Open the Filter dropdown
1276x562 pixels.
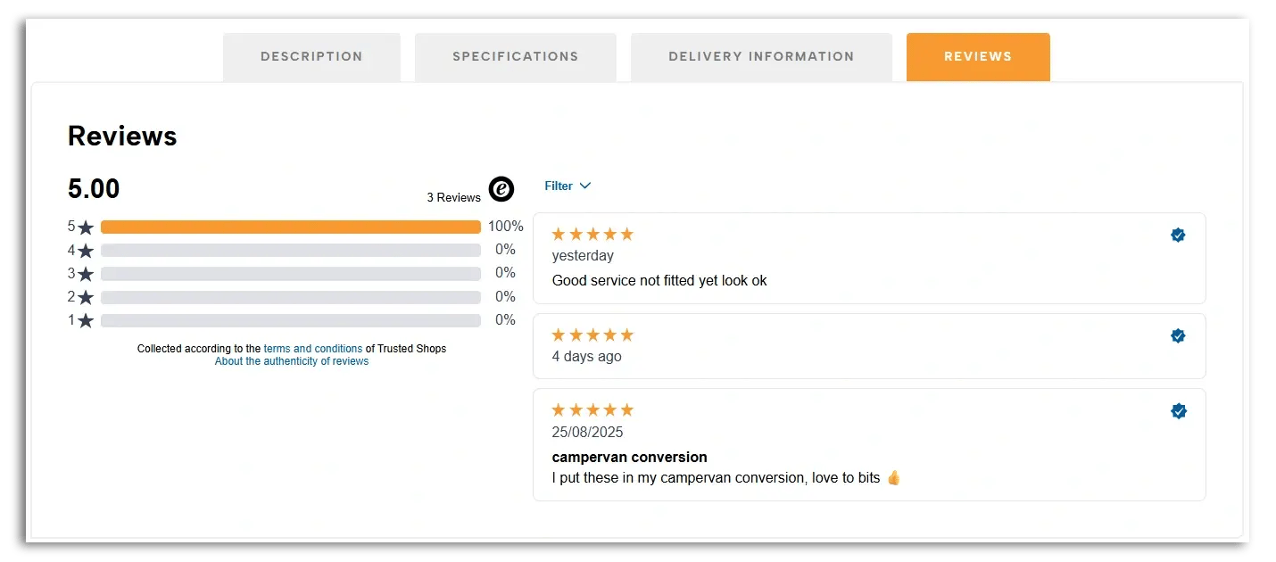557,186
